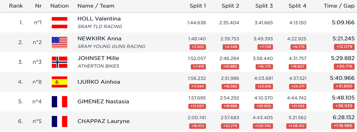Viewport: 357px width, 132px height.
Task: Sort by Time / Gap column header
Action: tap(339, 6)
